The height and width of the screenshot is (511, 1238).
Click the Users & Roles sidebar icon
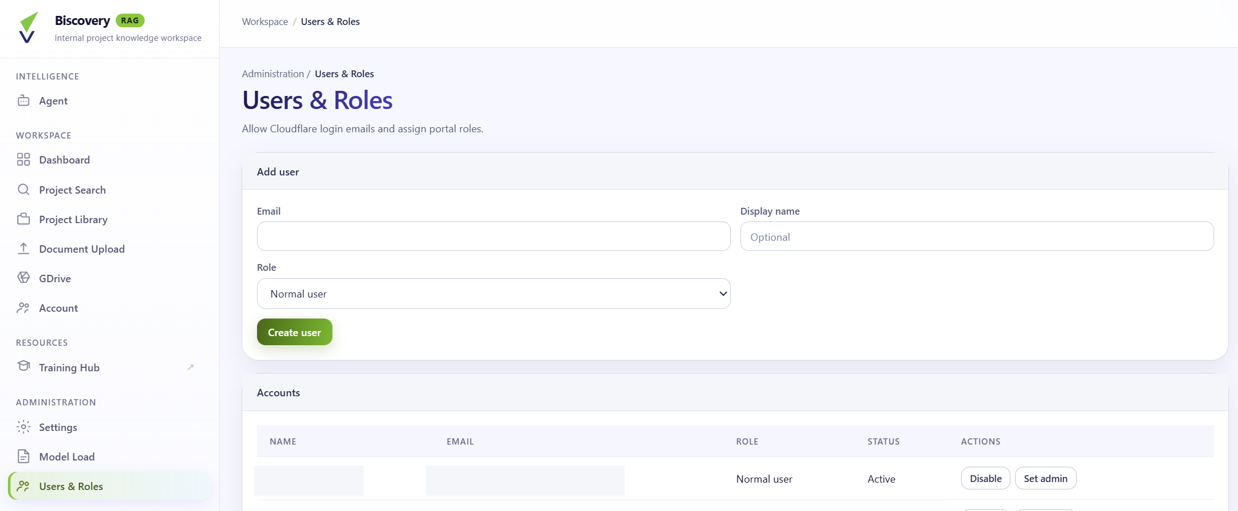(x=23, y=486)
